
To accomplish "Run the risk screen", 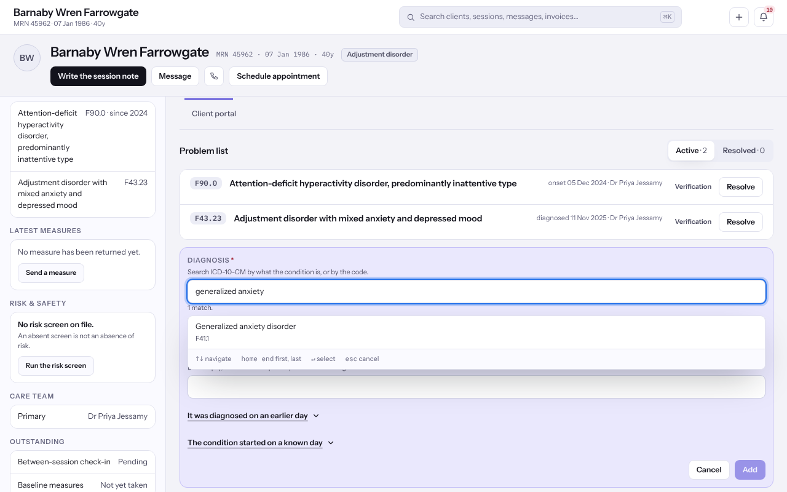I will (x=56, y=366).
